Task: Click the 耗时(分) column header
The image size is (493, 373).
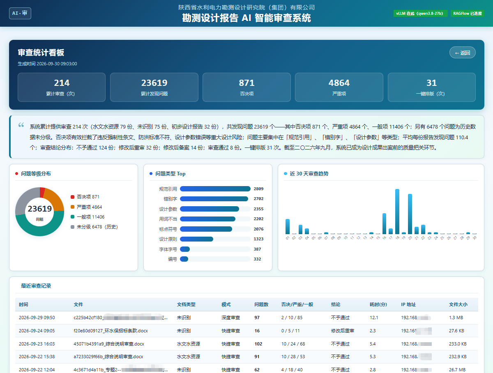Action: pyautogui.click(x=378, y=304)
